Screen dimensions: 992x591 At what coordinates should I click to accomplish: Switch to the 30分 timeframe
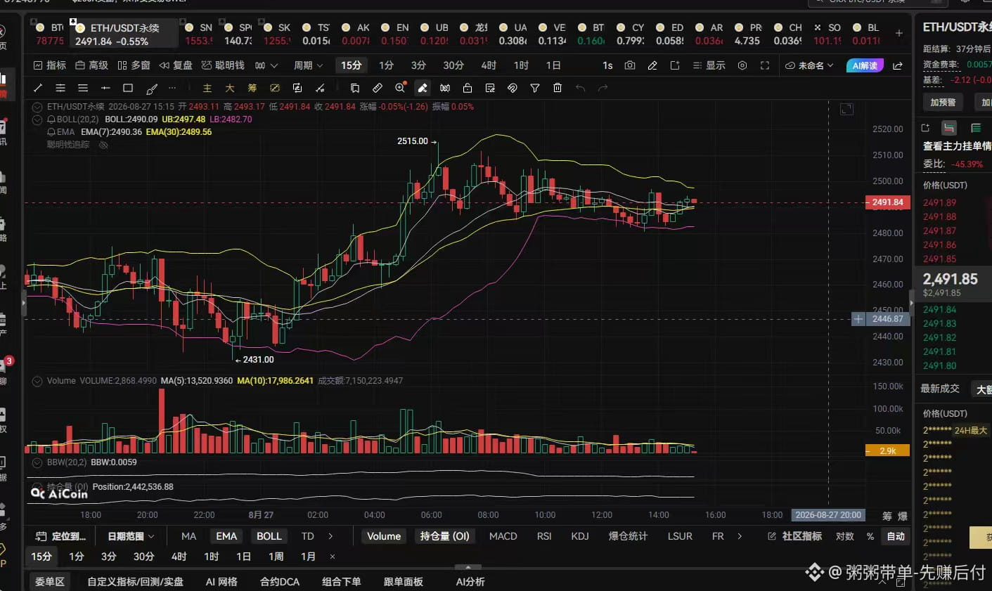click(453, 65)
